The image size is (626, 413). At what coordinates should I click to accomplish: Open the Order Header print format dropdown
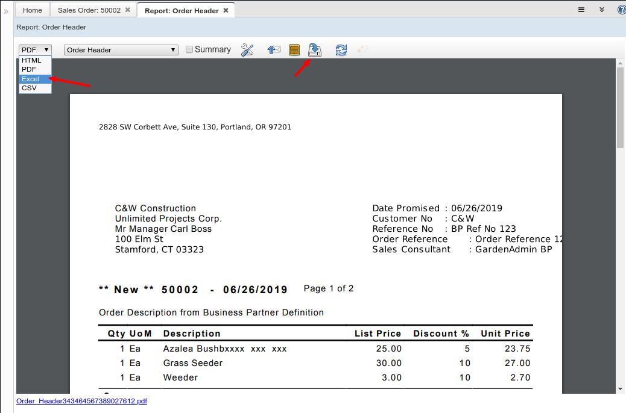pos(121,50)
